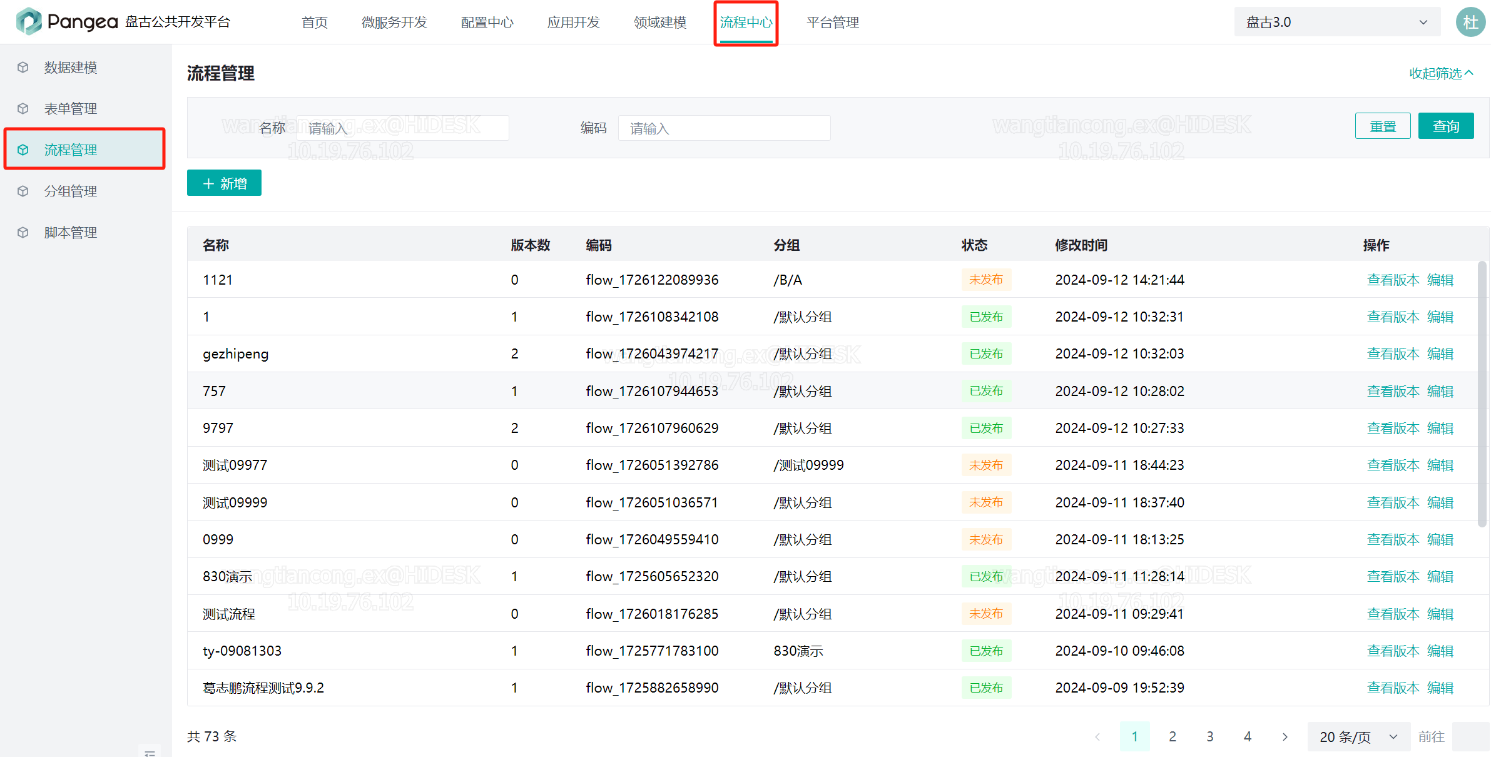Viewport: 1491px width, 757px height.
Task: Click the 脚本管理 cube icon
Action: [23, 232]
